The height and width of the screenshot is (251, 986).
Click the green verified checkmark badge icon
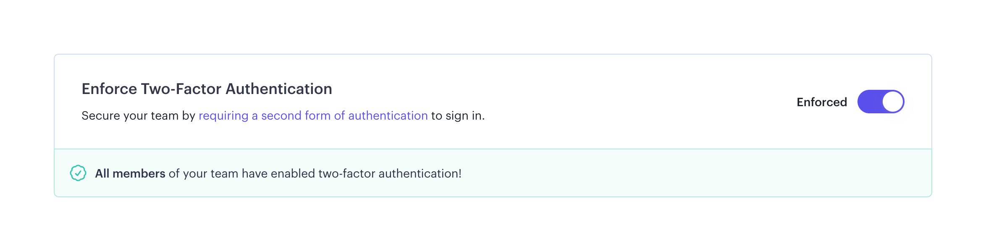pos(78,173)
